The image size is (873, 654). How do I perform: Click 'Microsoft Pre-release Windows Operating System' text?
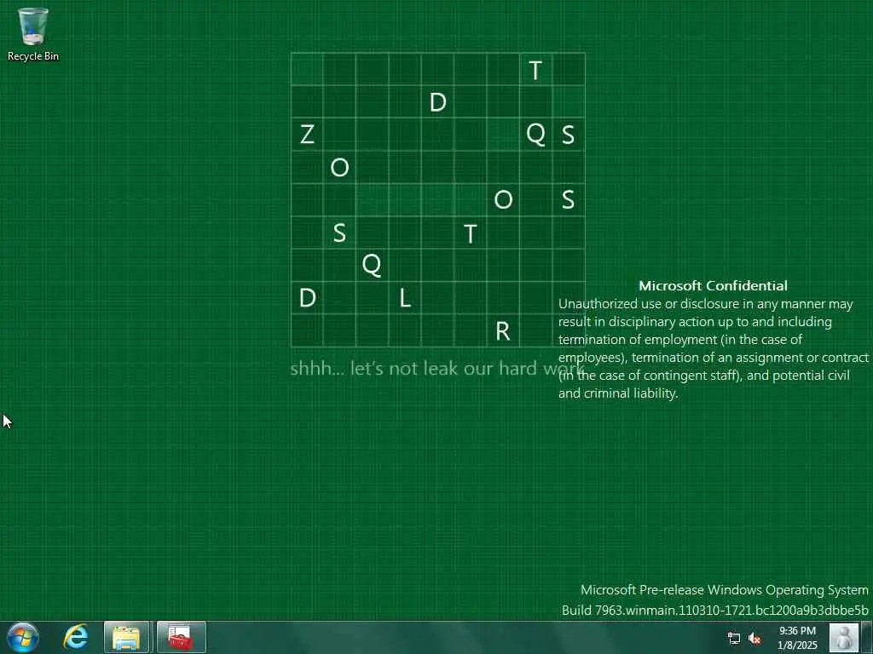pyautogui.click(x=725, y=589)
